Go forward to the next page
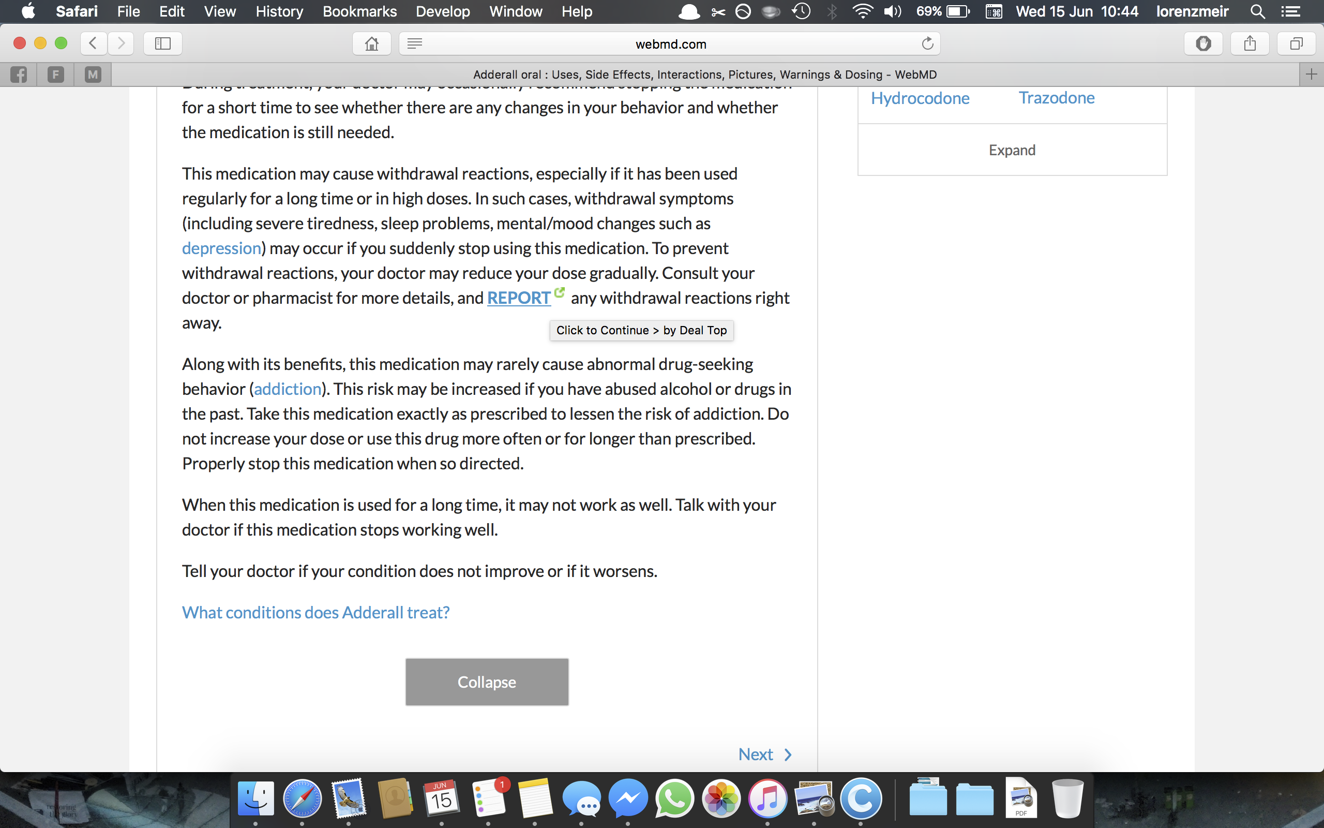The width and height of the screenshot is (1324, 828). click(121, 43)
